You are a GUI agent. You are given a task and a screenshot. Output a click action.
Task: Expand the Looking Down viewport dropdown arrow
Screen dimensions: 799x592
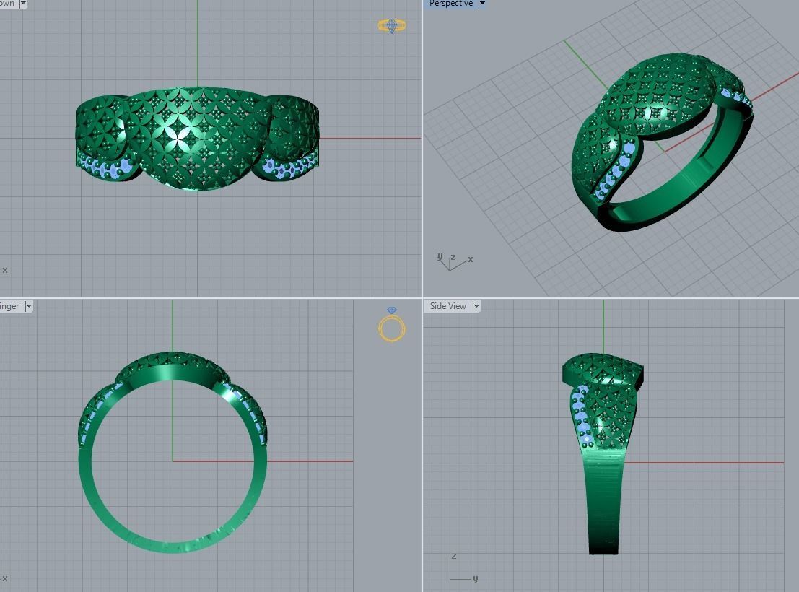[23, 4]
